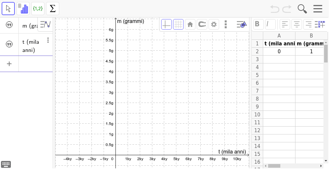Click the Home standard view icon

(x=190, y=25)
